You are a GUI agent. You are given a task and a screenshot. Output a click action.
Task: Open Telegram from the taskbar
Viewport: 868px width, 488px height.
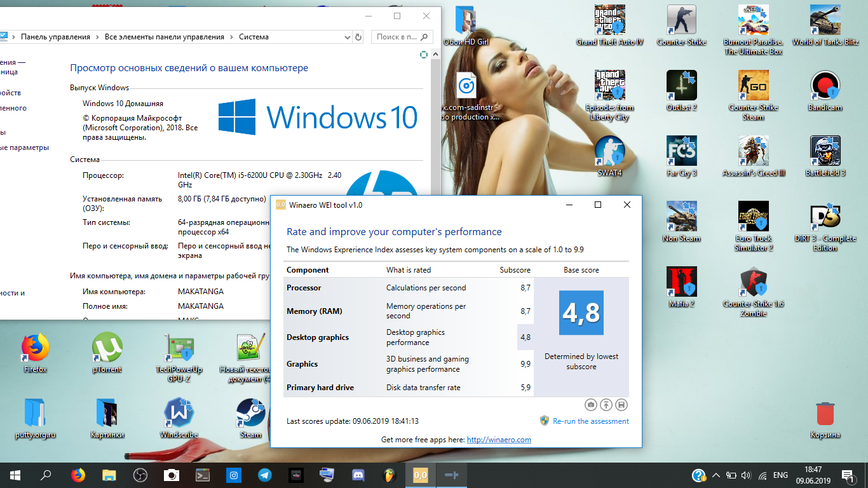[265, 475]
